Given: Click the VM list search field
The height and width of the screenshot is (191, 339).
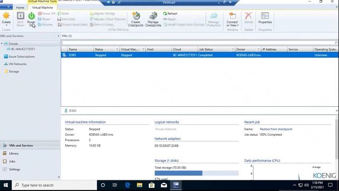Looking at the screenshot, I should pyautogui.click(x=198, y=42).
